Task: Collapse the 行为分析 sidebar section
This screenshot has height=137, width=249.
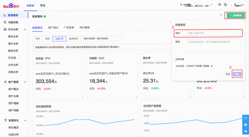Action: point(25,29)
